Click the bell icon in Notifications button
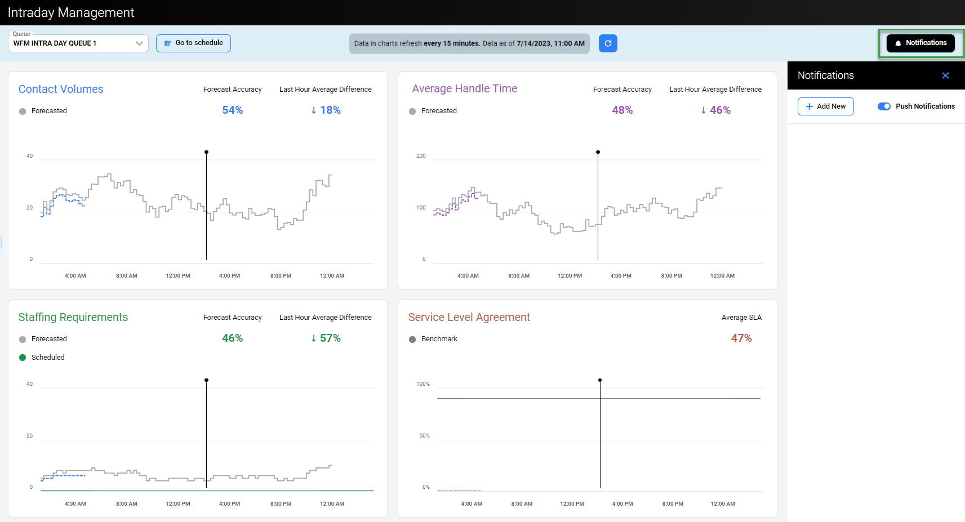 click(x=898, y=43)
